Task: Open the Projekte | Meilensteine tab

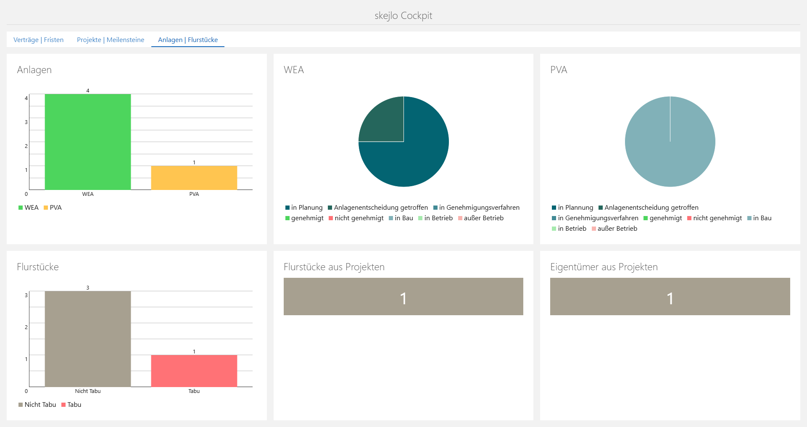Action: [110, 40]
